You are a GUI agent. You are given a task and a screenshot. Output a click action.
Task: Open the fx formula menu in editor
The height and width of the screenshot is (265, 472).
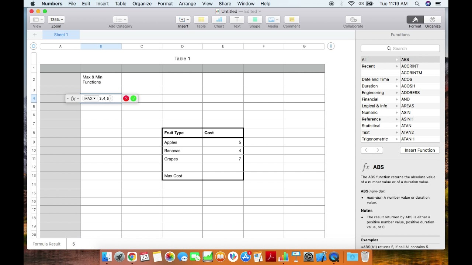tap(74, 98)
